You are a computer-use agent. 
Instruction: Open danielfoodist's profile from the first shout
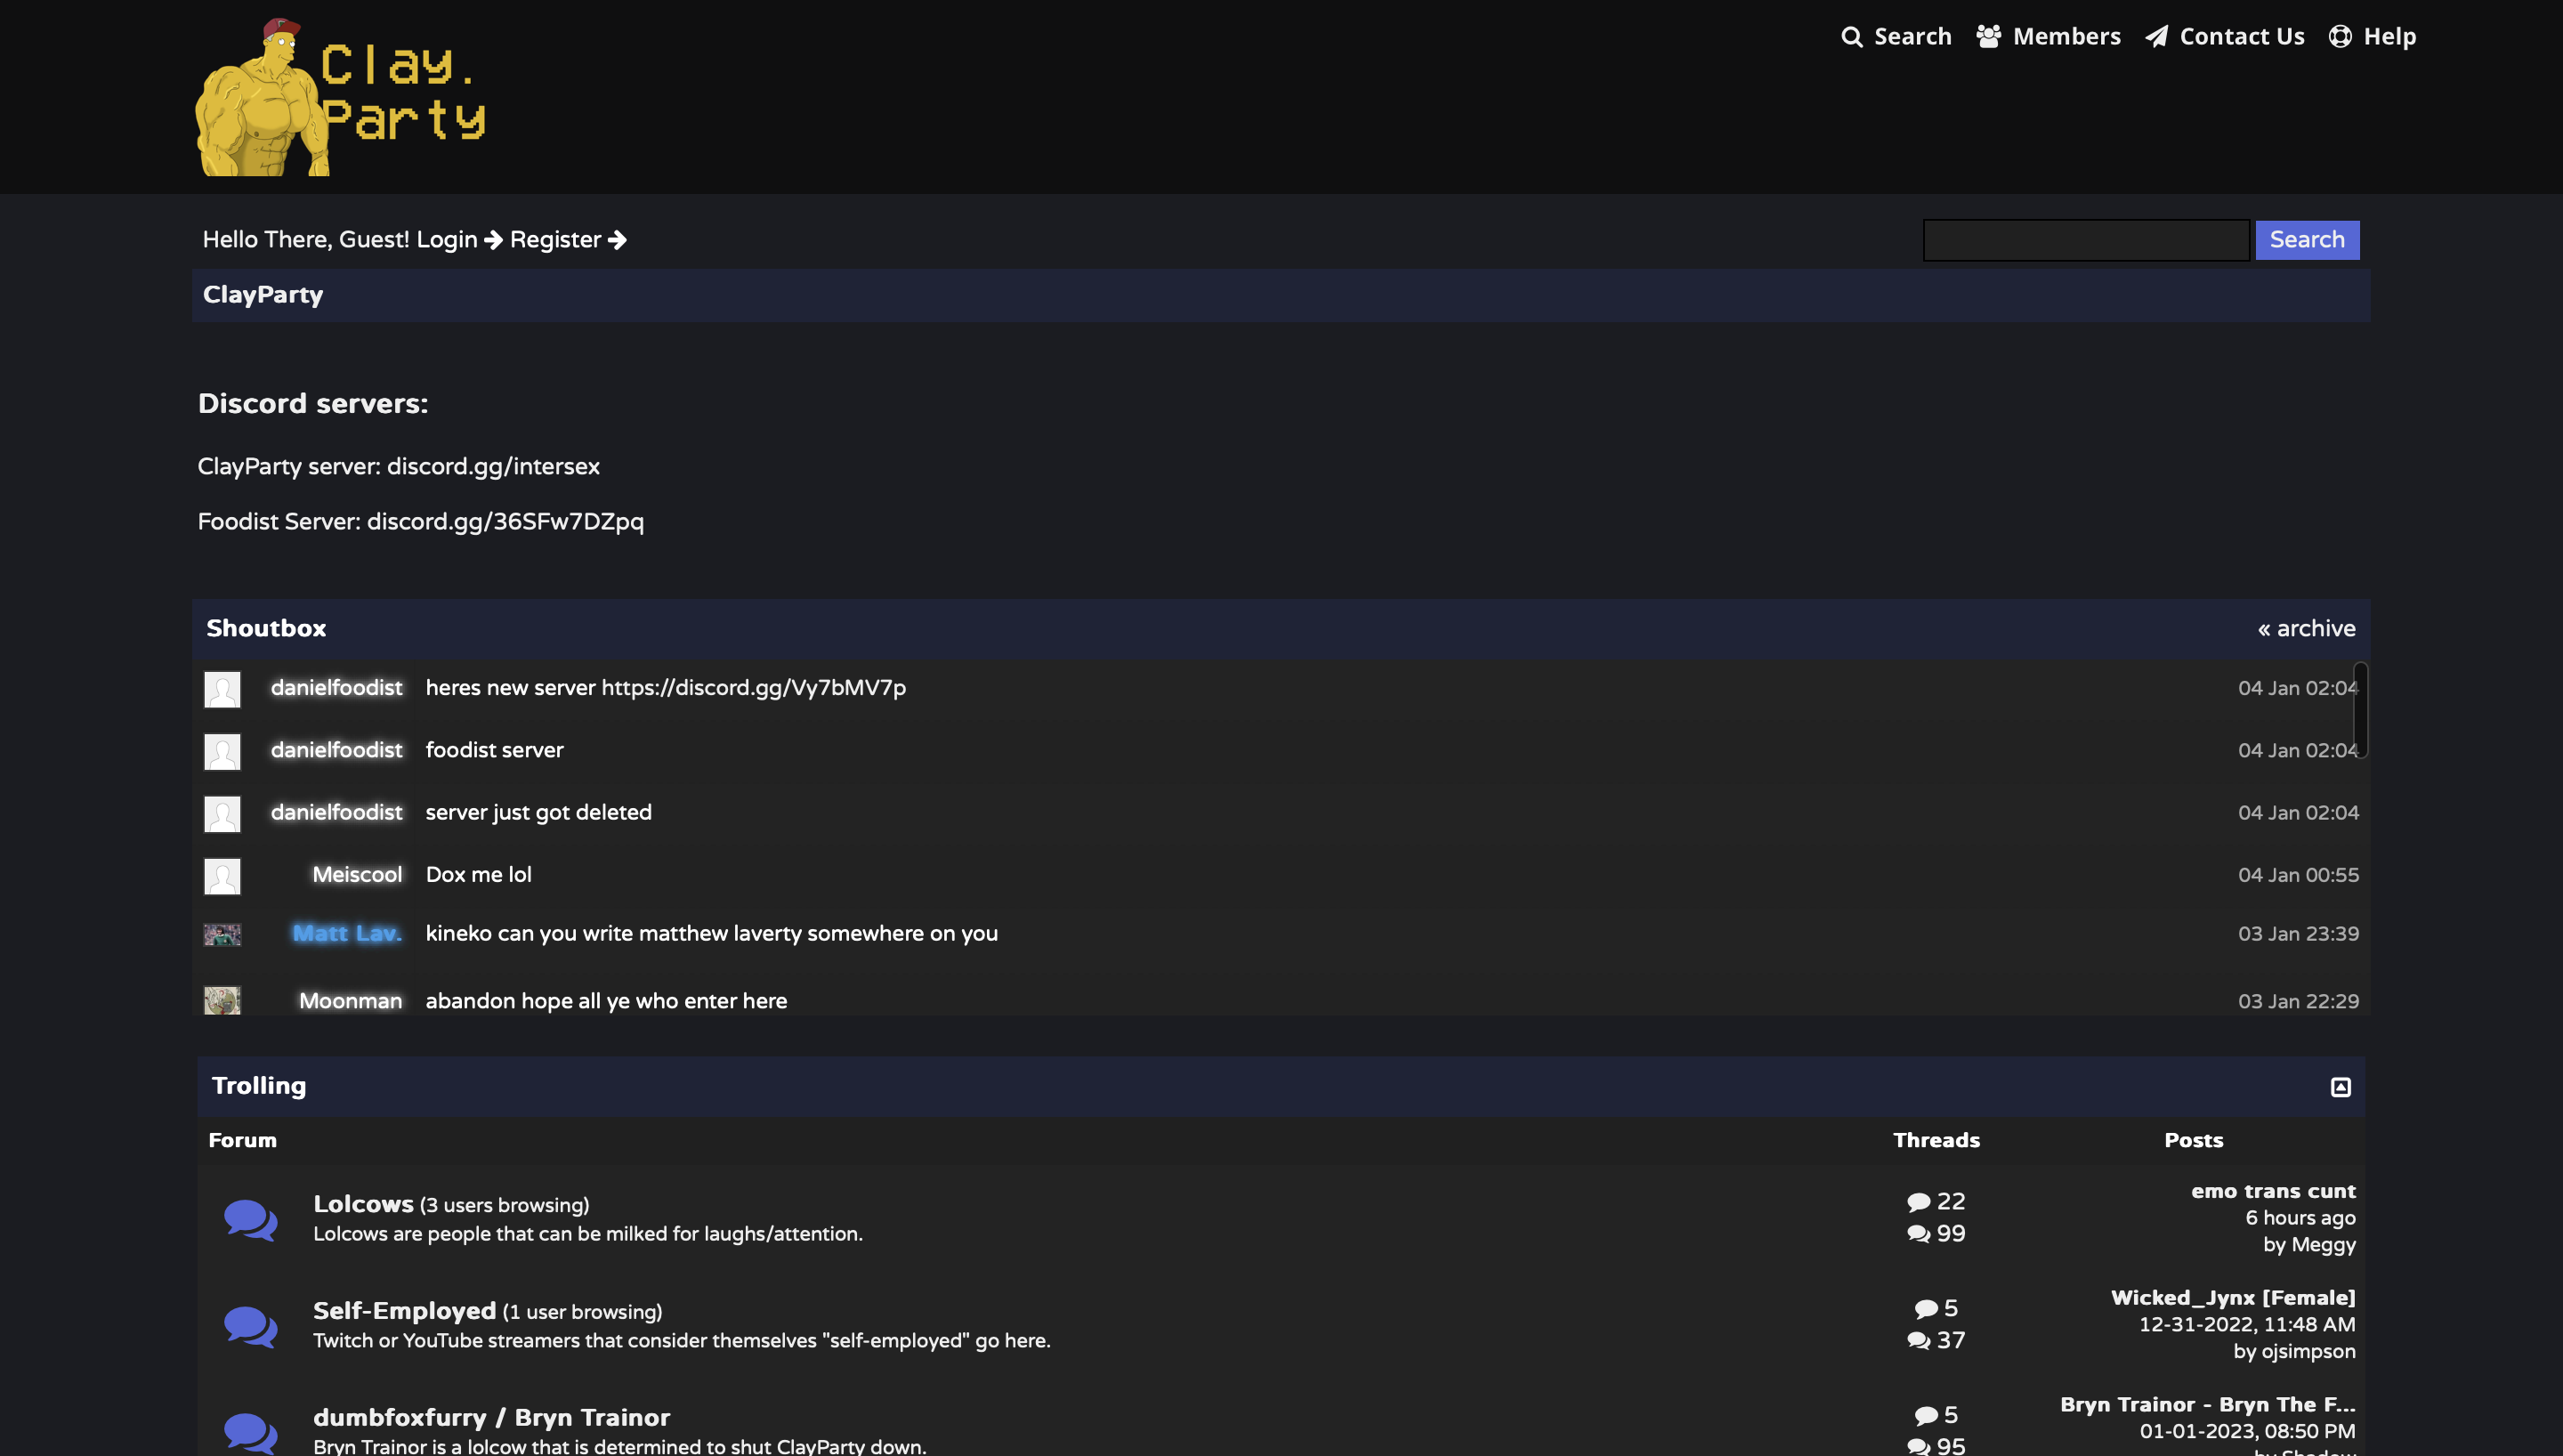click(x=336, y=688)
